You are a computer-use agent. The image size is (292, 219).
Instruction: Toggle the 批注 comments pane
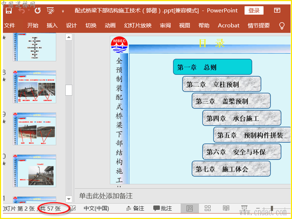pyautogui.click(x=162, y=208)
